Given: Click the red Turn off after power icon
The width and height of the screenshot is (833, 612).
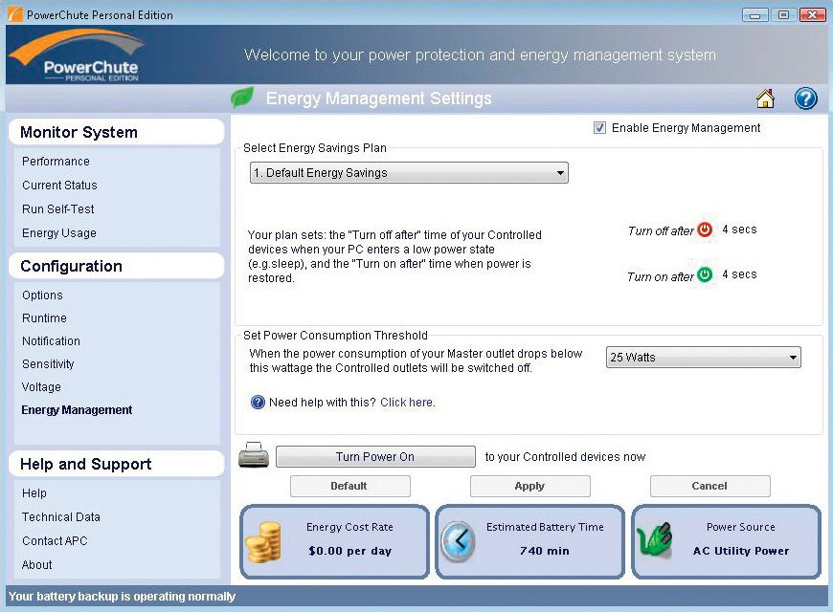Looking at the screenshot, I should tap(705, 229).
